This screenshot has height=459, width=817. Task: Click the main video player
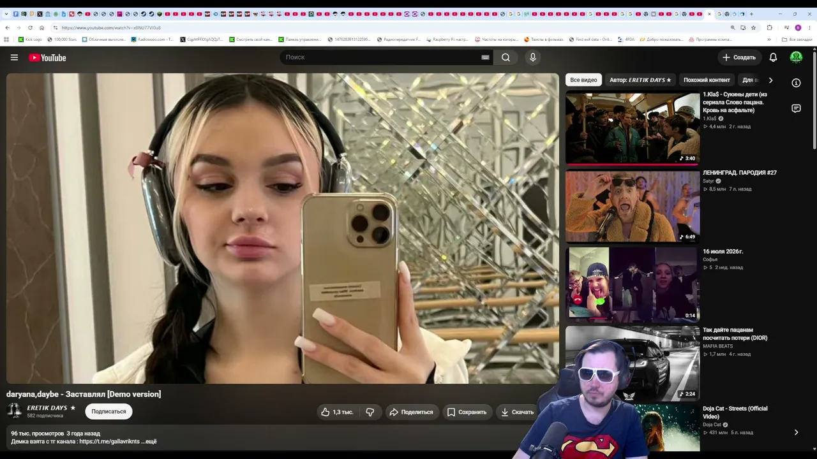(x=282, y=228)
